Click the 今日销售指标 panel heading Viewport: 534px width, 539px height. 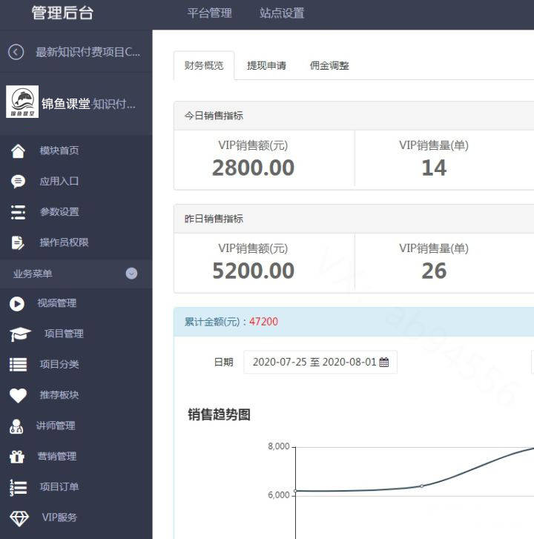pos(214,116)
